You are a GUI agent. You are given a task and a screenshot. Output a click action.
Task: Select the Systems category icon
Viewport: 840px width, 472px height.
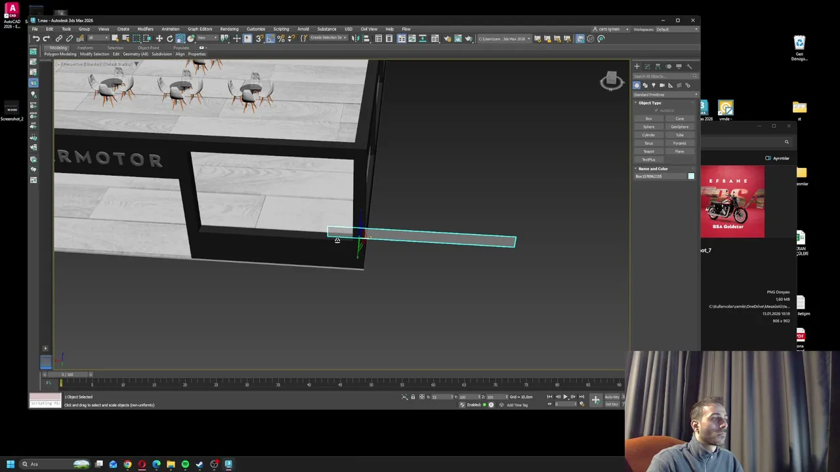pyautogui.click(x=688, y=85)
